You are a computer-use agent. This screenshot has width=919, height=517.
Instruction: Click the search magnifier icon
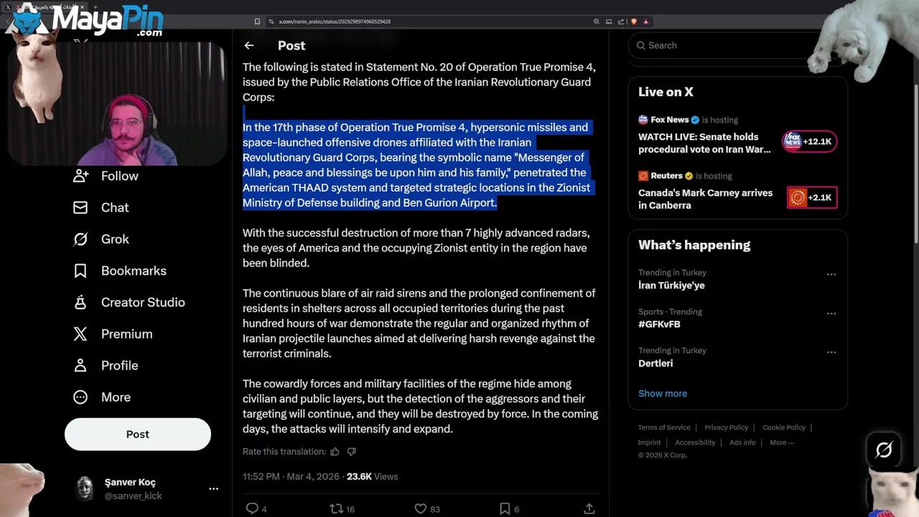(x=640, y=45)
